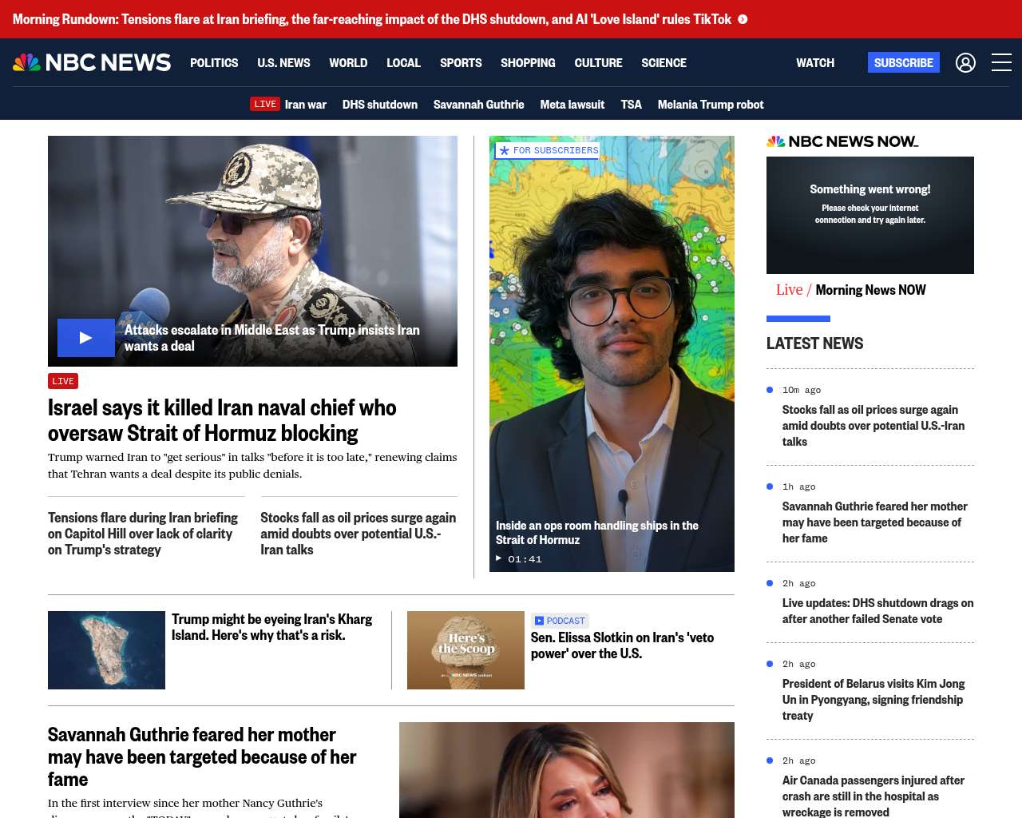Open the DHS shutdown trending topic
This screenshot has width=1022, height=818.
380,104
